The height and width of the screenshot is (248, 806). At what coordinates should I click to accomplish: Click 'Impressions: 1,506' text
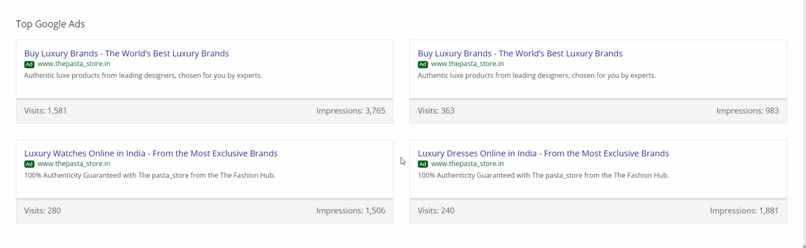[x=351, y=211]
